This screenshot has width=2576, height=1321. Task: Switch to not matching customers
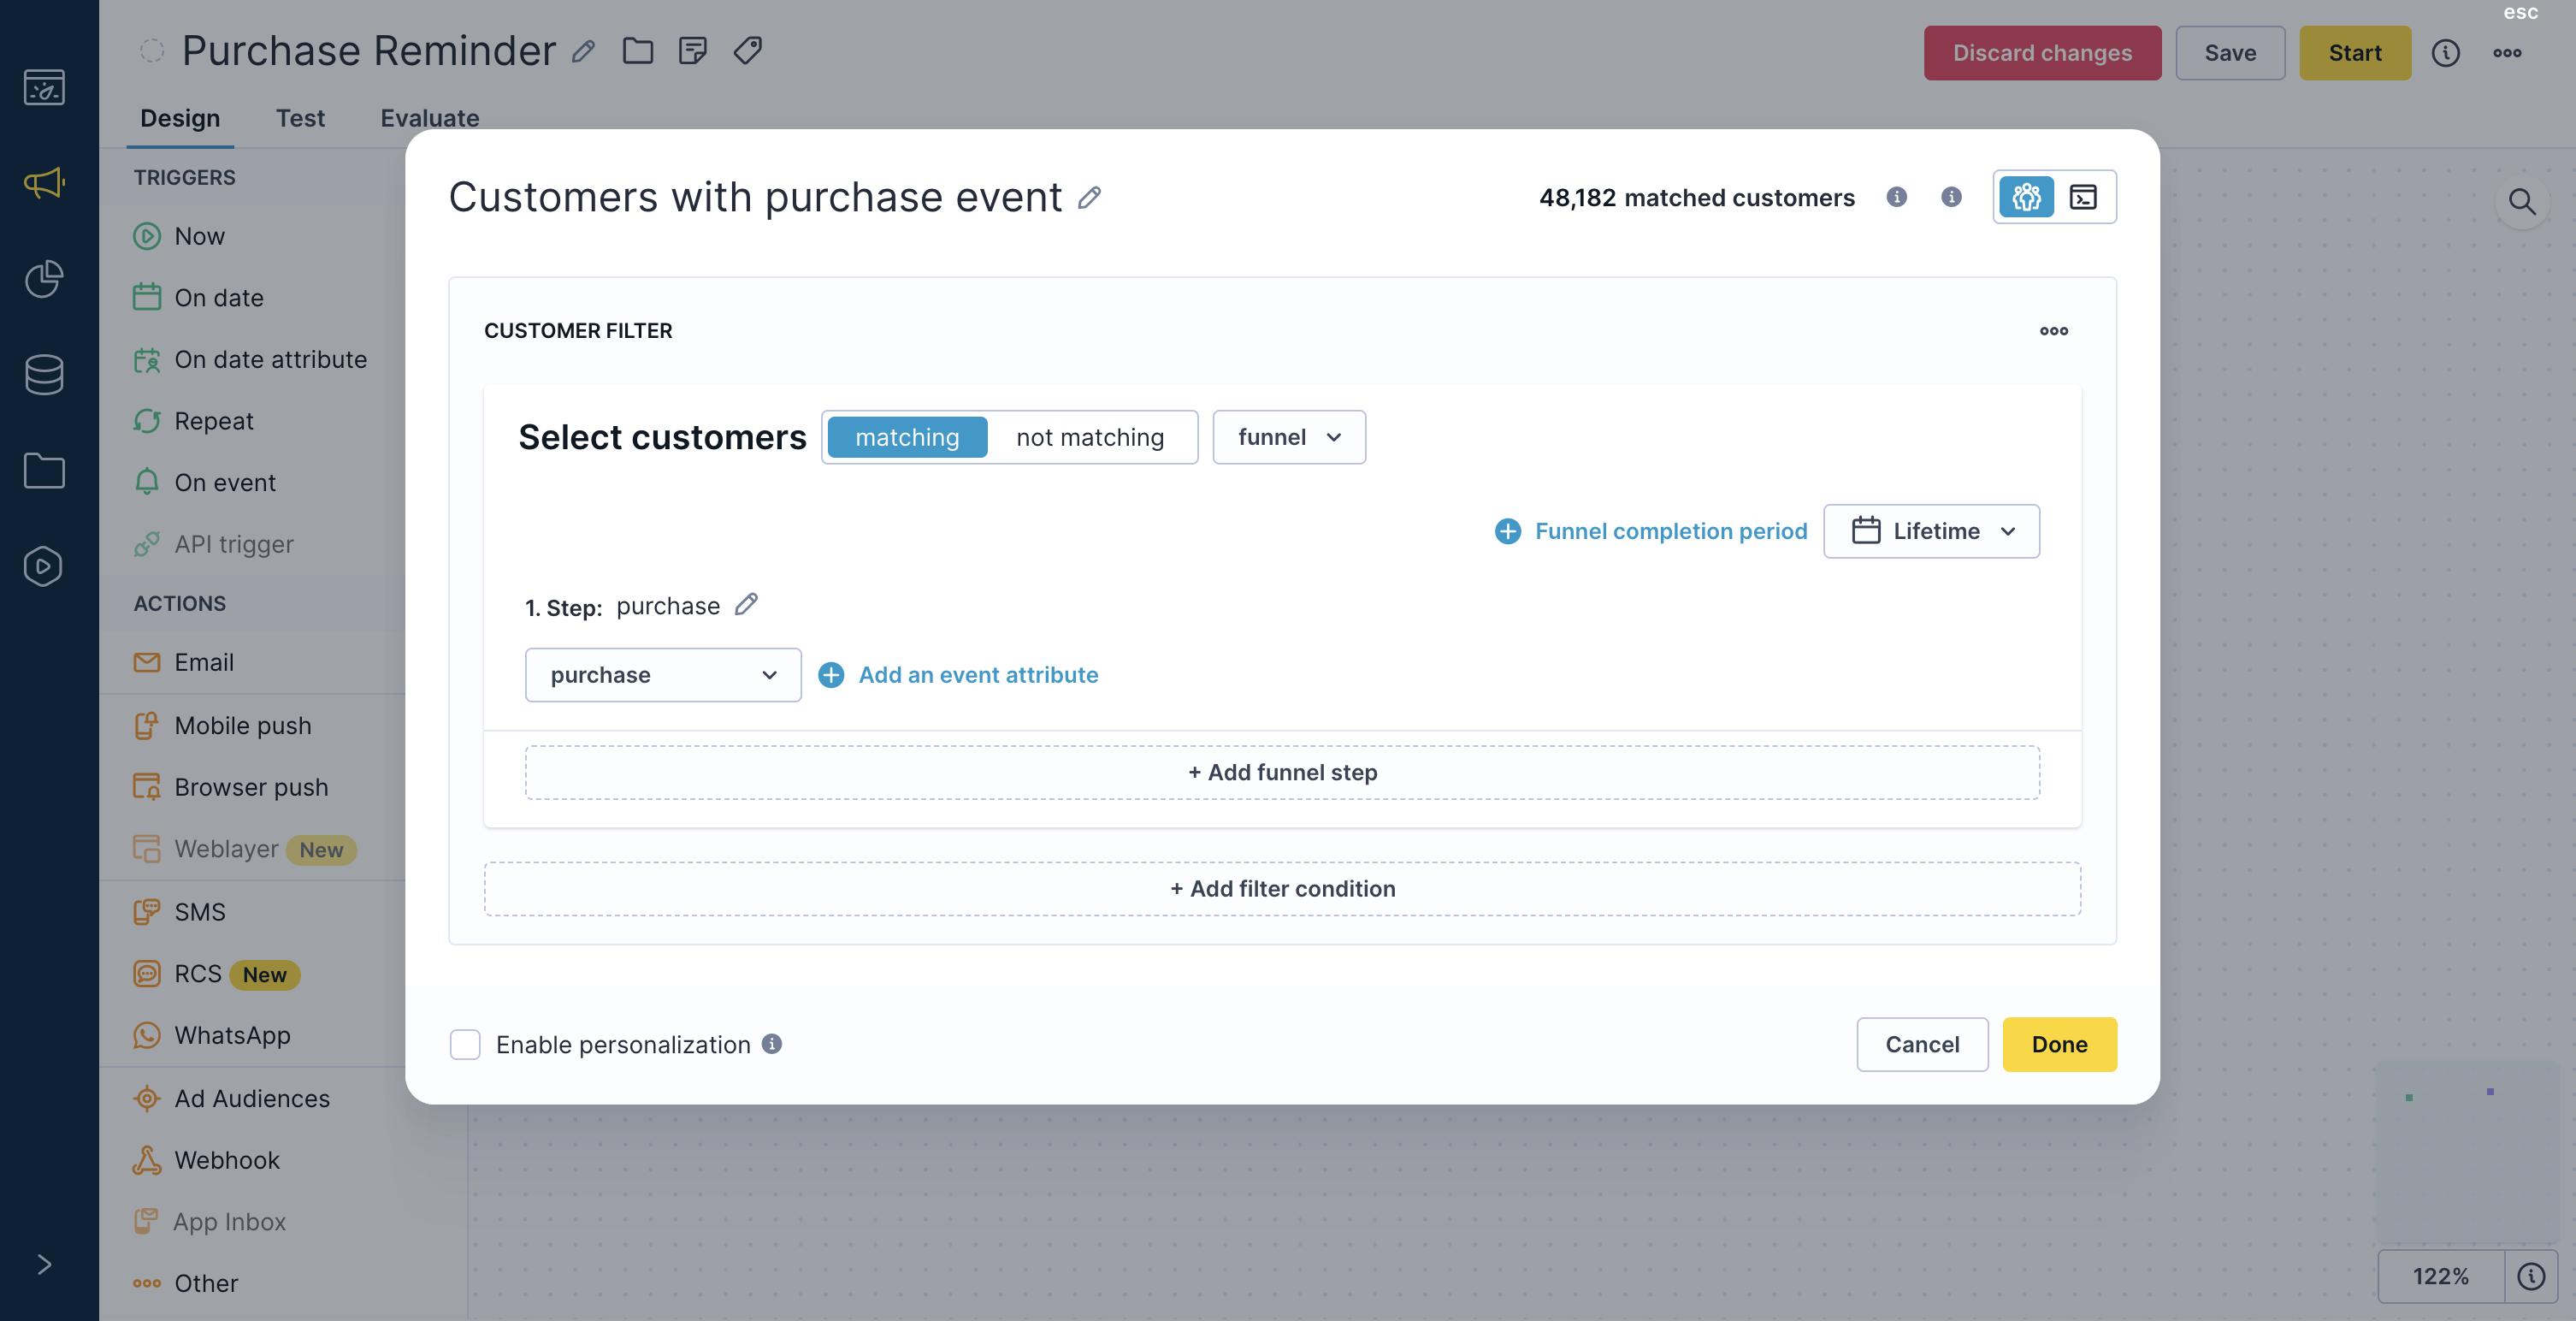[1089, 437]
